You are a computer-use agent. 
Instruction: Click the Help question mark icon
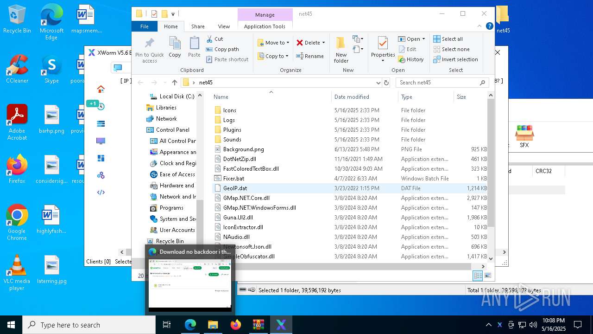coord(489,26)
